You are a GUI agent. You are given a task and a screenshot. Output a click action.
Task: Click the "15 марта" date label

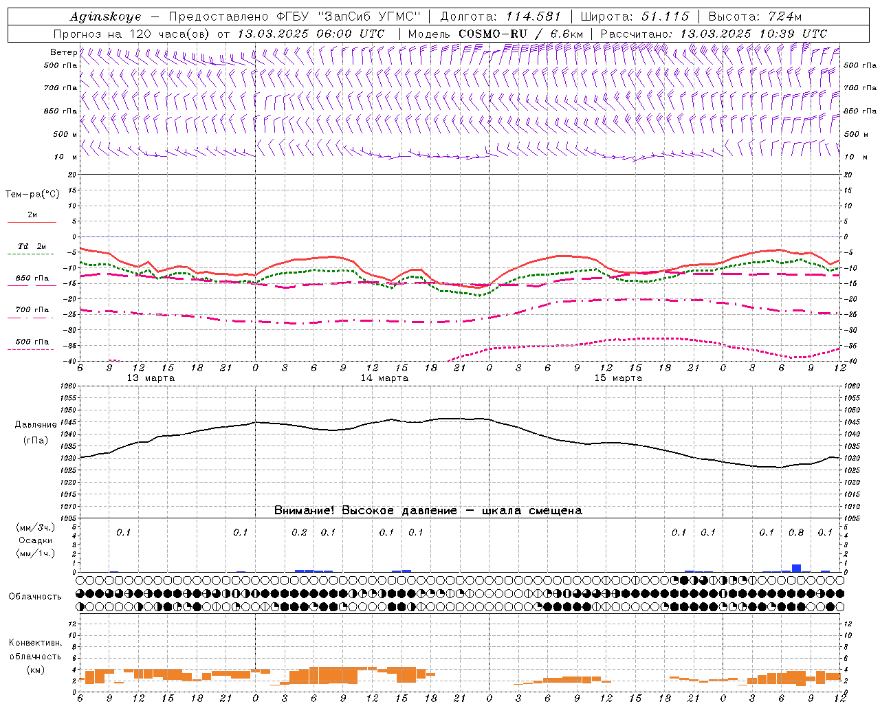pos(618,378)
